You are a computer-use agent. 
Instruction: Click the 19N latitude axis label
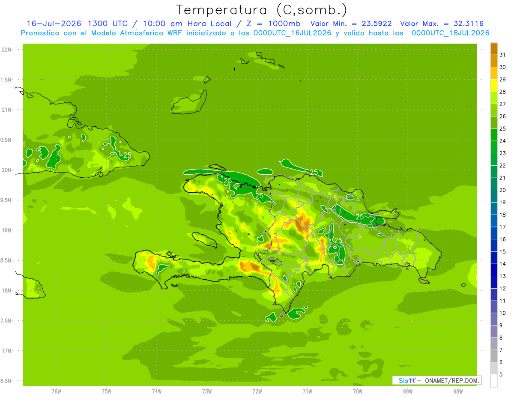[6, 230]
